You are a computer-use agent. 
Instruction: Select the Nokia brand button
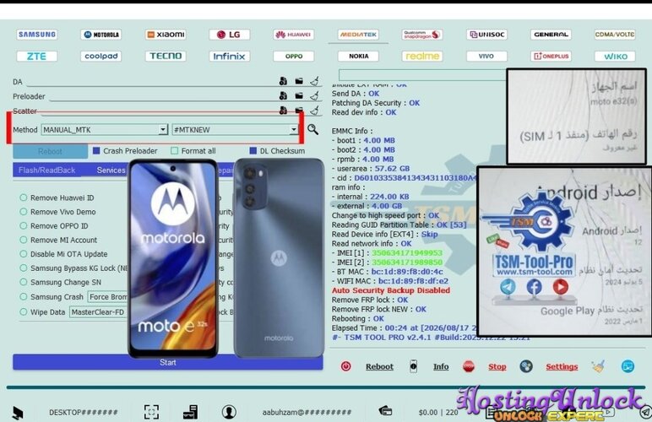pyautogui.click(x=358, y=56)
